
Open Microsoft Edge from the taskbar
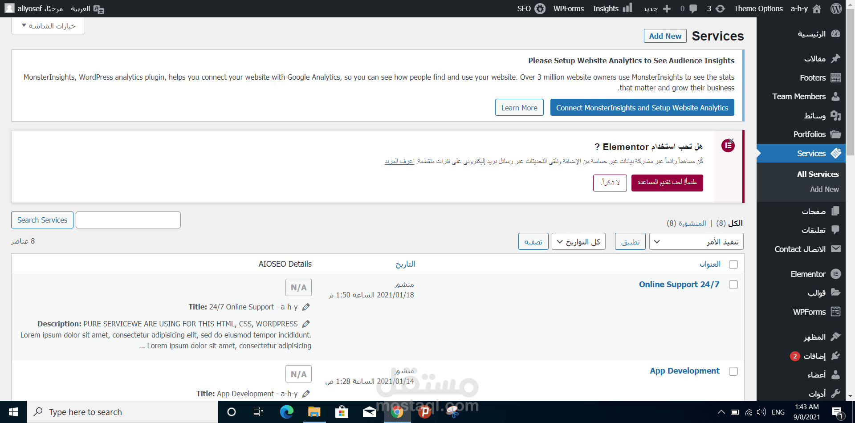[x=286, y=412]
